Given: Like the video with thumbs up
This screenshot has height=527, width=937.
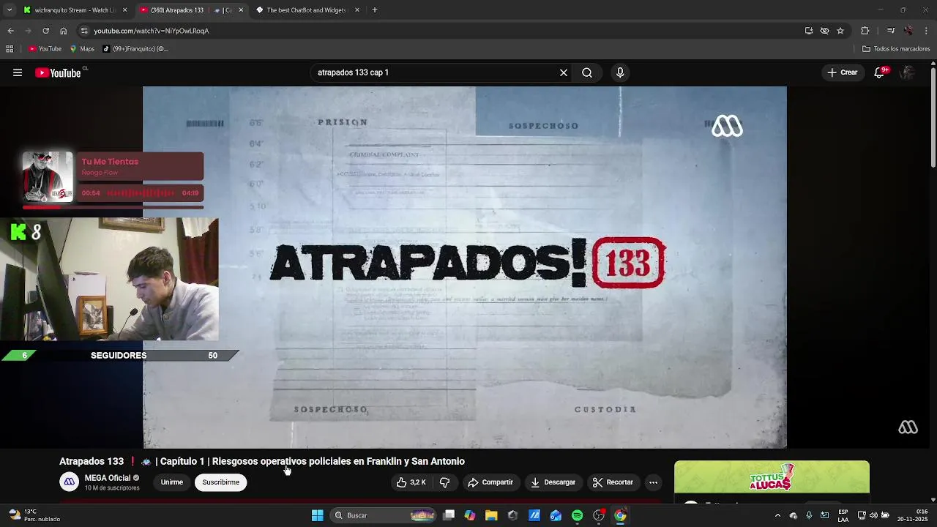Looking at the screenshot, I should point(411,482).
